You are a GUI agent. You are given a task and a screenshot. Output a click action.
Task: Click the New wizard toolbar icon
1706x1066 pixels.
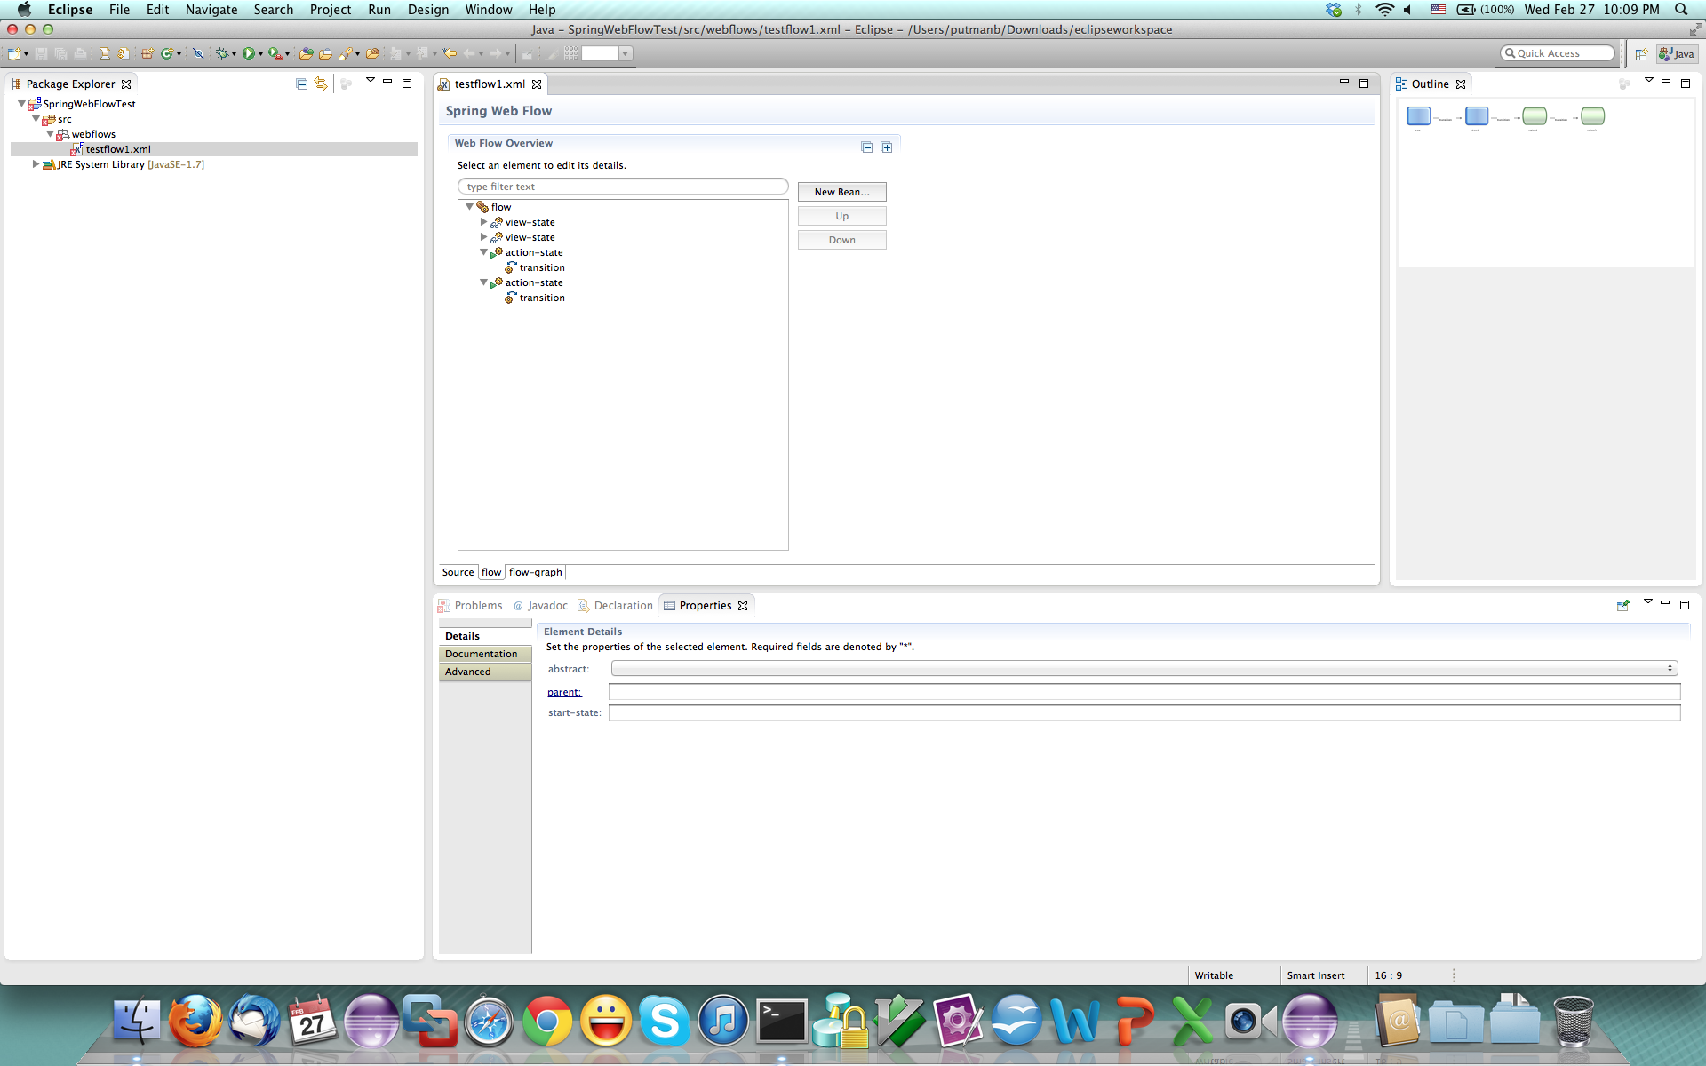14,54
